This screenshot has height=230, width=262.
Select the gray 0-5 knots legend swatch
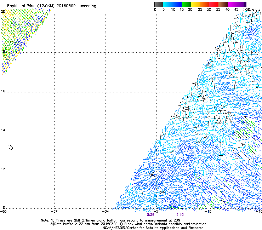pyautogui.click(x=159, y=4)
